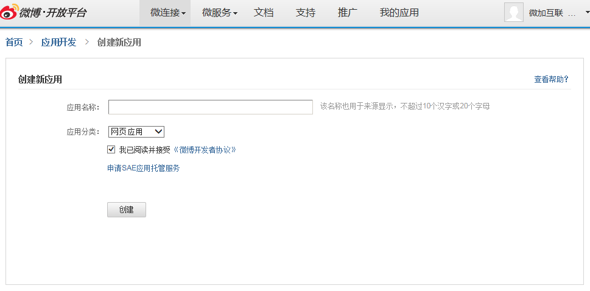The height and width of the screenshot is (291, 590).
Task: Click 申请SAE应用托管服务 link
Action: pyautogui.click(x=144, y=169)
